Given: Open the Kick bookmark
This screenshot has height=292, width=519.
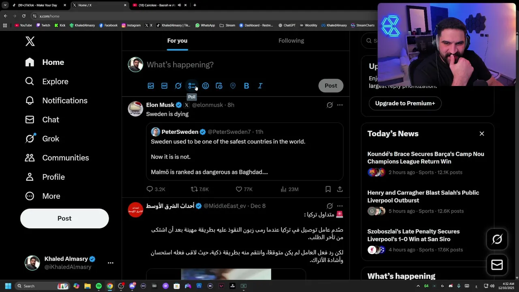Looking at the screenshot, I should (x=60, y=25).
